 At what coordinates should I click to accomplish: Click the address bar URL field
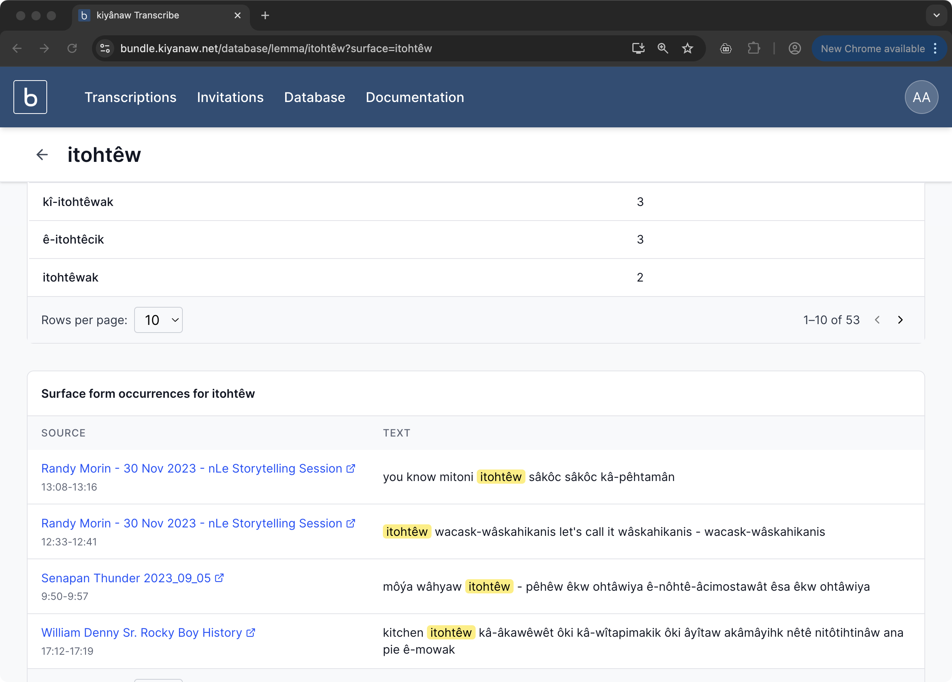(276, 49)
